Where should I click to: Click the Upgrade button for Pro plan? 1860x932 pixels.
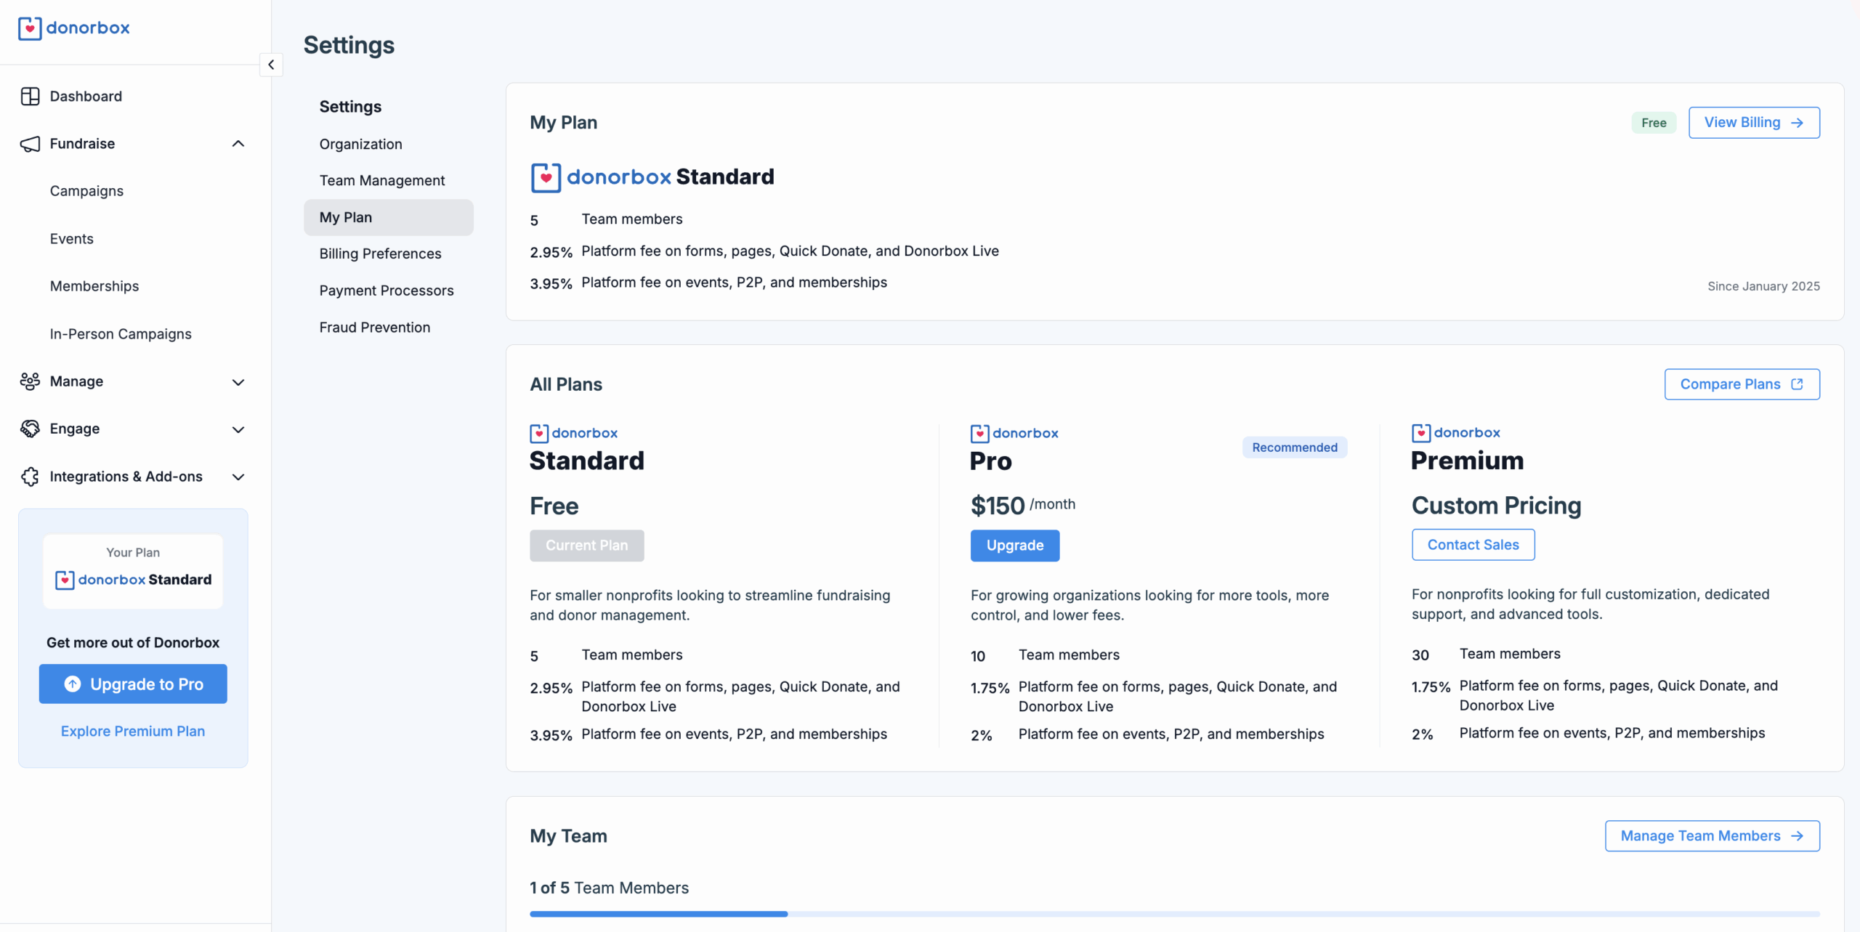(1014, 546)
